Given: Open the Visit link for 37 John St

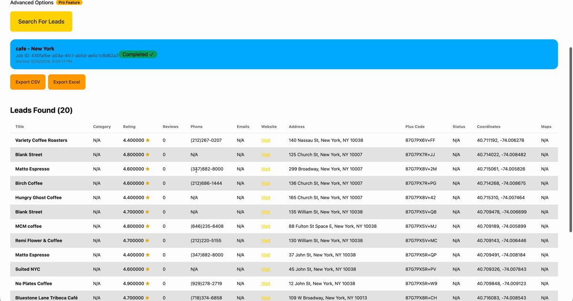Looking at the screenshot, I should pyautogui.click(x=265, y=255).
